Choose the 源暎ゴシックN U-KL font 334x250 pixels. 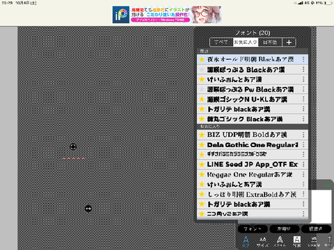253,99
